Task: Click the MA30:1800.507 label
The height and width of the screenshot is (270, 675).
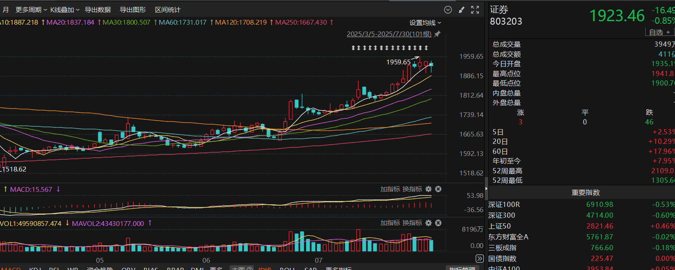Action: coord(127,22)
